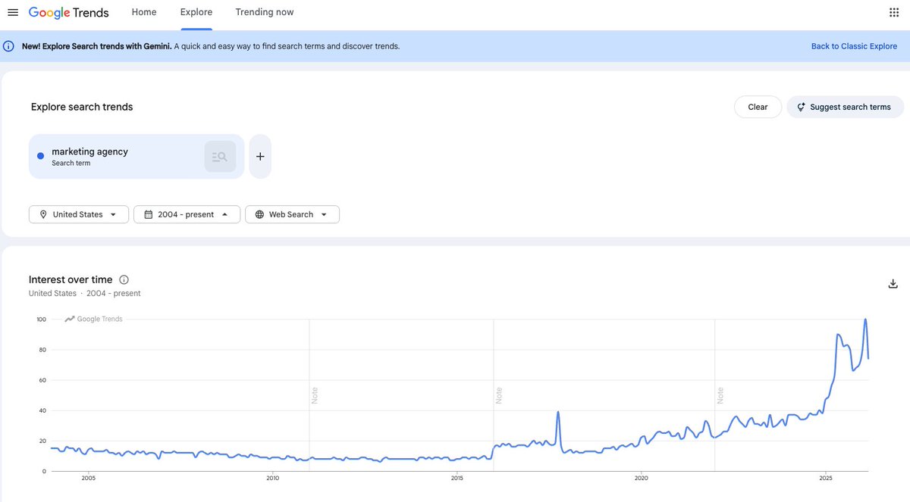Viewport: 910px width, 502px height.
Task: Click the 100 value on the y-axis
Action: [41, 320]
